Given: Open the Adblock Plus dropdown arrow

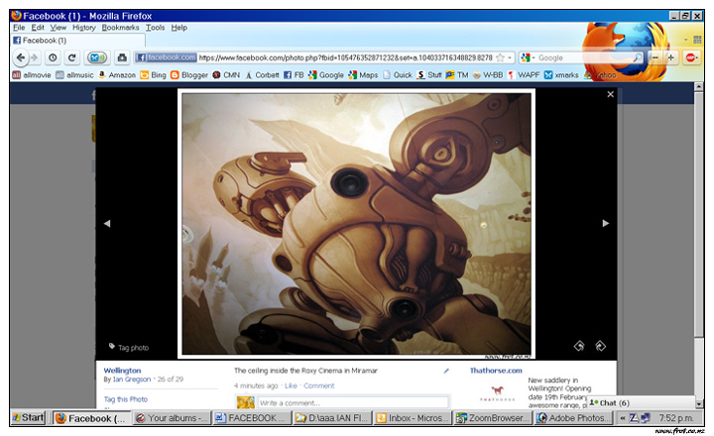Looking at the screenshot, I should coord(699,57).
